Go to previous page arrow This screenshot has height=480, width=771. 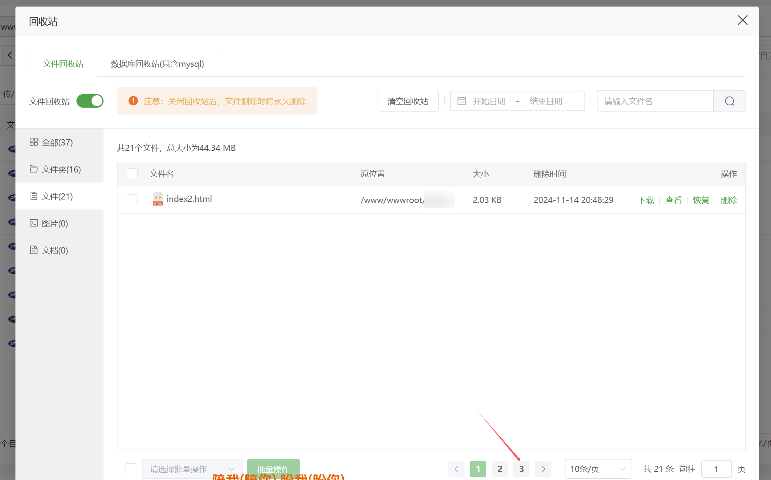(x=457, y=469)
